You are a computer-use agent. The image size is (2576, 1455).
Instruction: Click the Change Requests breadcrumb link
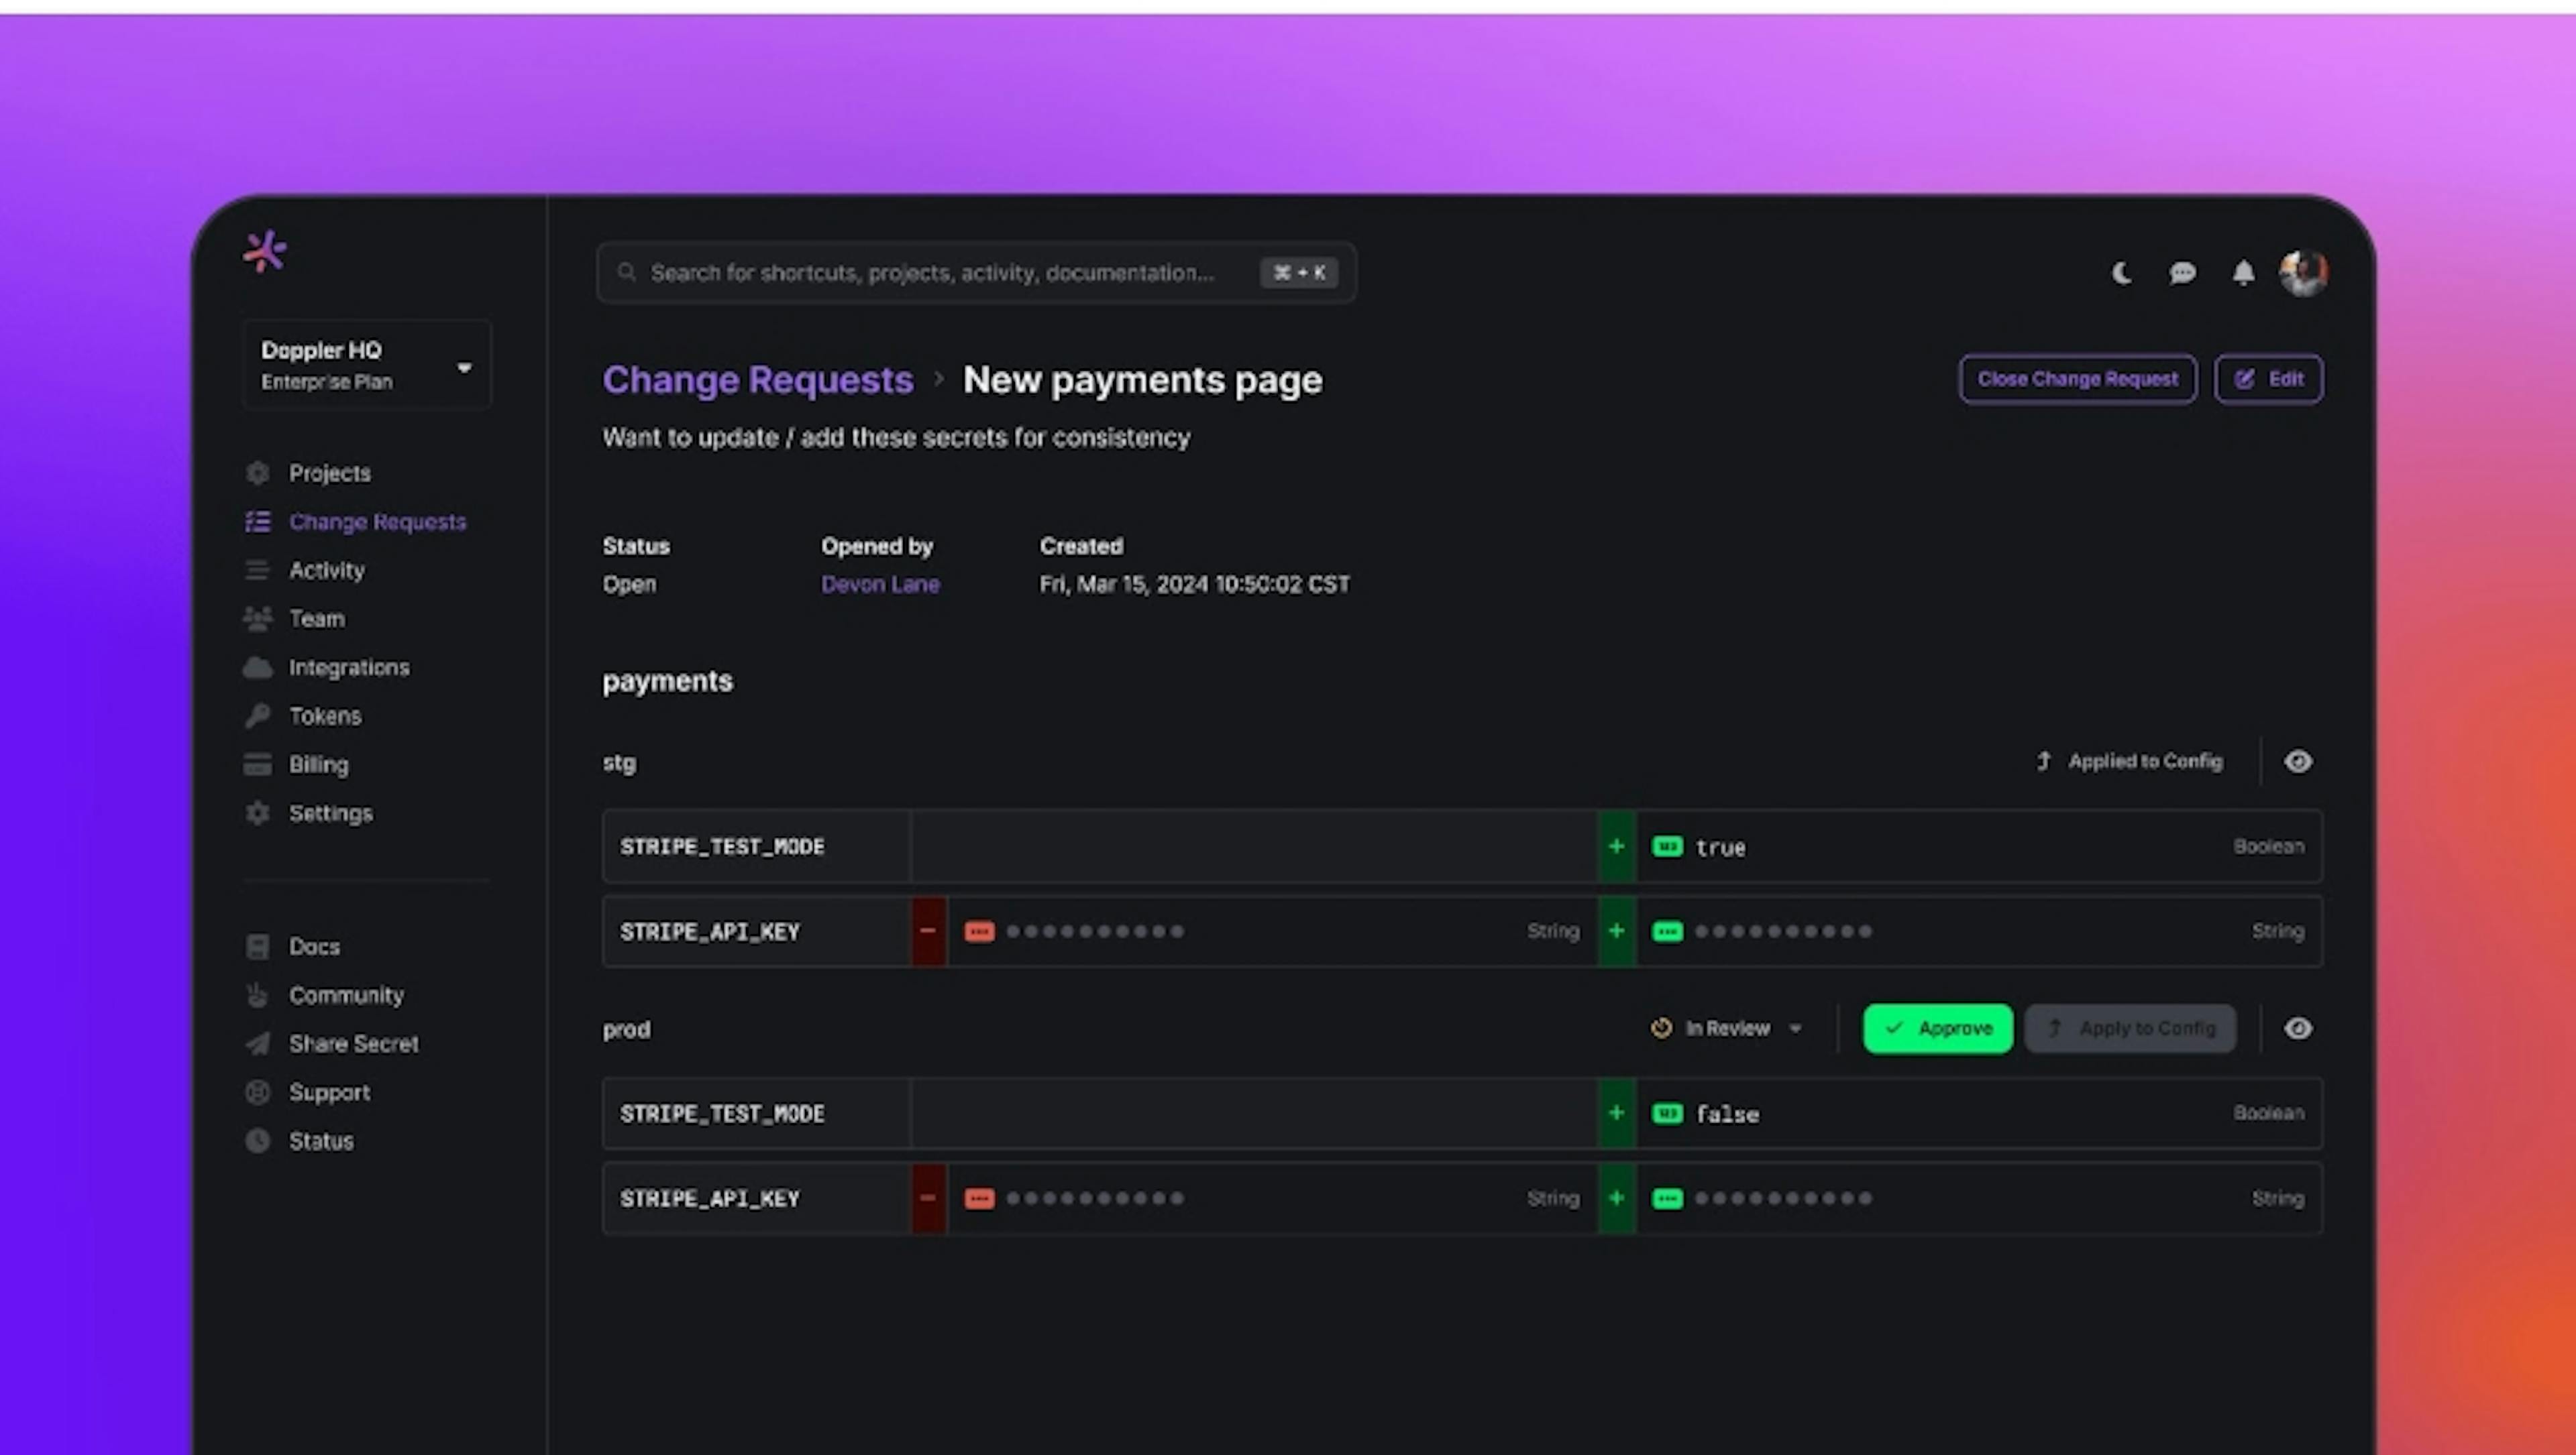point(757,377)
